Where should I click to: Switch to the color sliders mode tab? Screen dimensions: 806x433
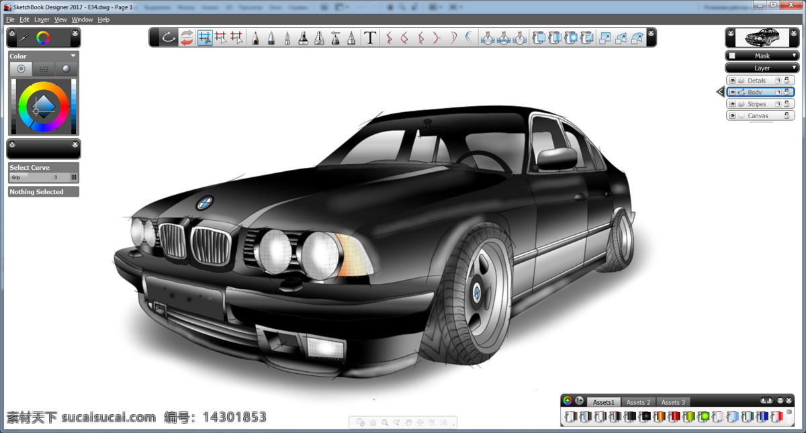(43, 68)
